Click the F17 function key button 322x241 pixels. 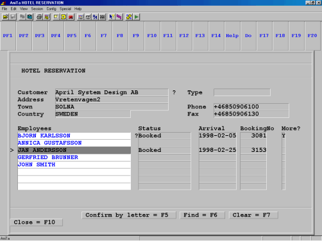coord(264,36)
